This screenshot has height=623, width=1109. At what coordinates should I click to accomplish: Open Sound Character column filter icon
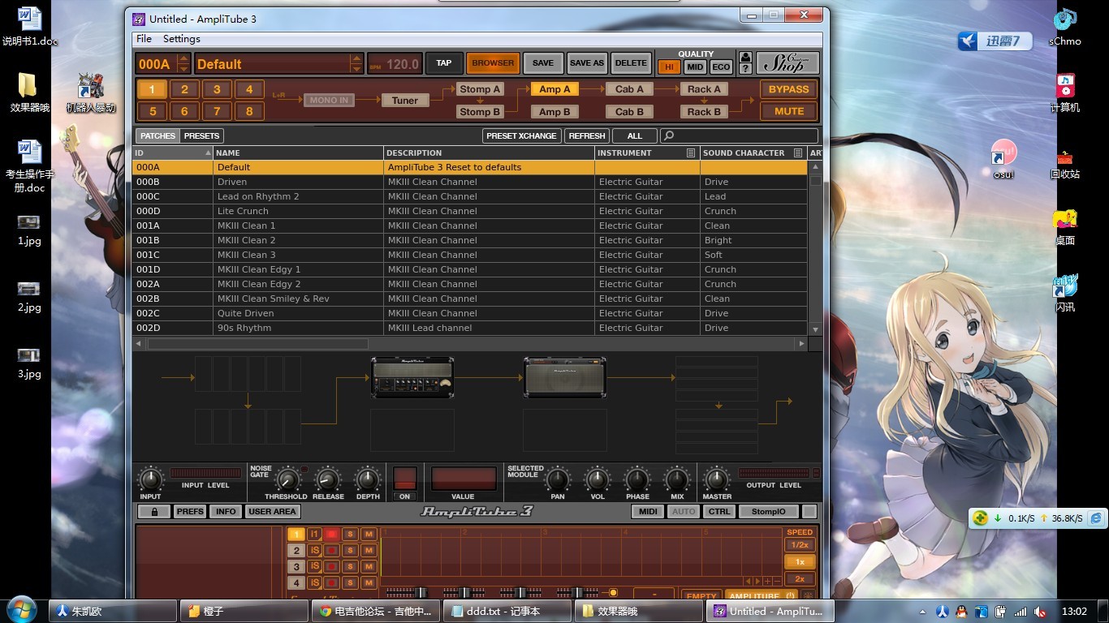tap(798, 153)
